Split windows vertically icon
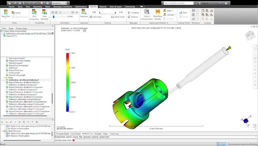This screenshot has width=258, height=146. [193, 15]
